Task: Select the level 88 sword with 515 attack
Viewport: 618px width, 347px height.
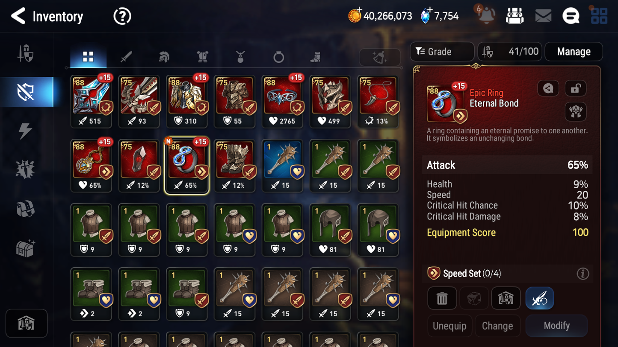Action: (92, 102)
